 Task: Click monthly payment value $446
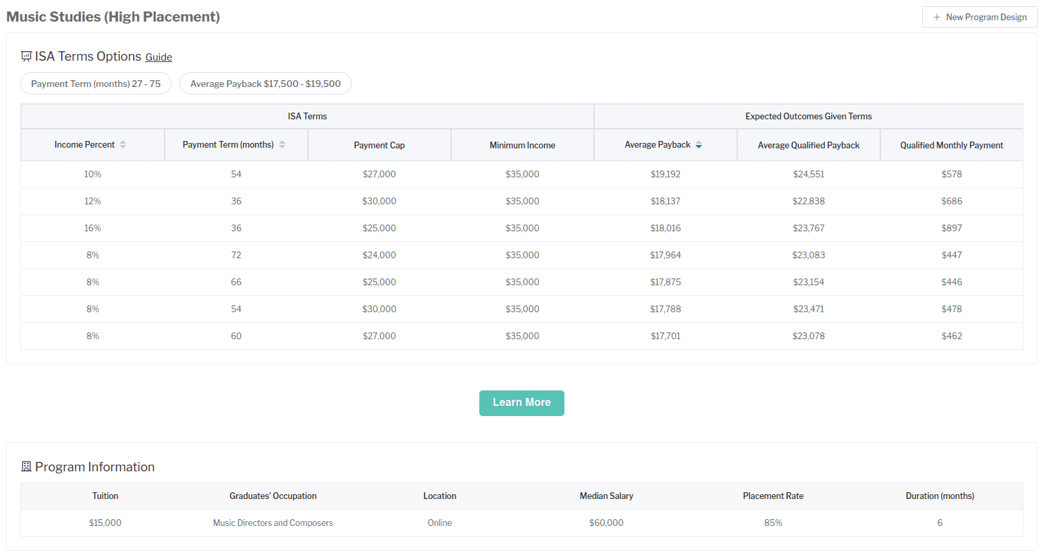tap(952, 282)
